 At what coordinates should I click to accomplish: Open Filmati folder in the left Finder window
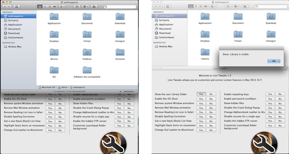tap(87, 34)
